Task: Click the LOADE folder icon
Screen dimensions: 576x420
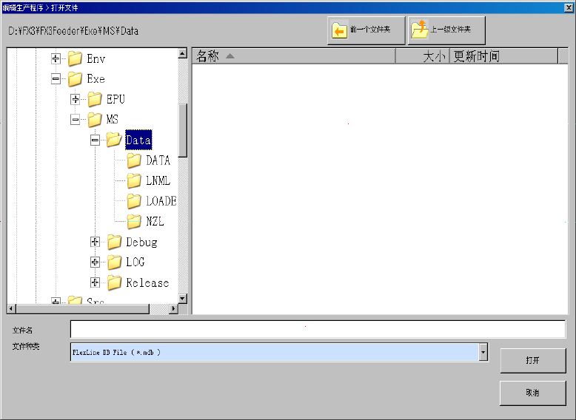Action: [134, 201]
